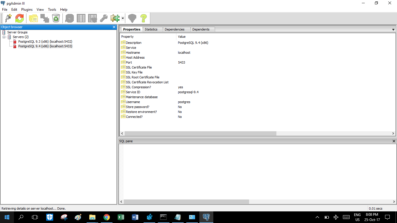Screen dimensions: 397x223
Task: Click the filtered view data icon
Action: [x=92, y=18]
